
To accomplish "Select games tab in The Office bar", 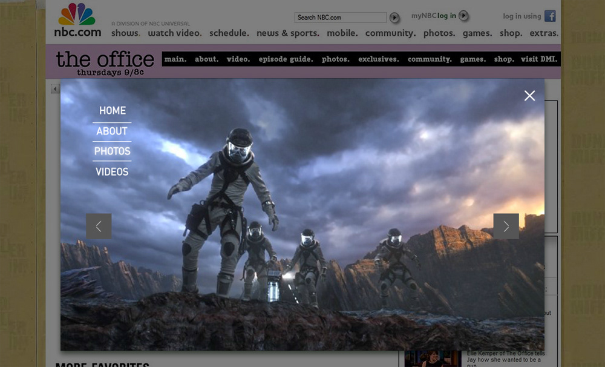I will point(473,59).
